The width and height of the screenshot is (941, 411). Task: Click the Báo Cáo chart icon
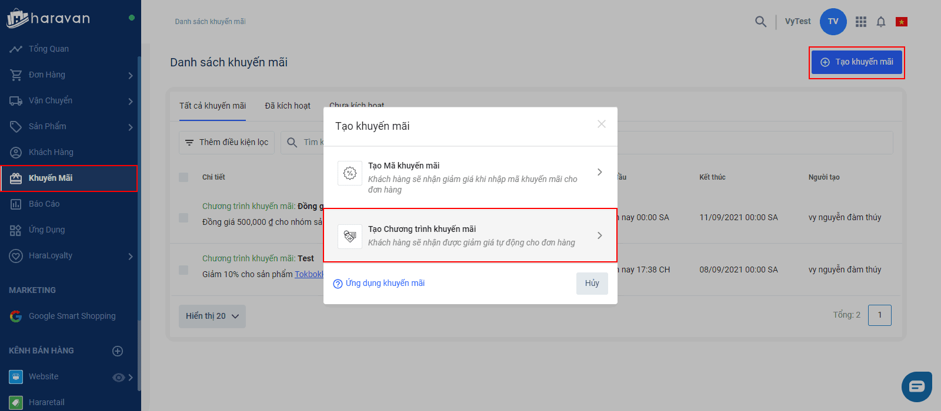point(16,204)
